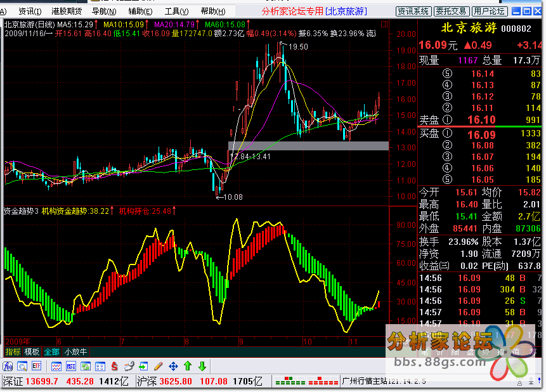Click the 细 tab under the trade list

pos(455,351)
